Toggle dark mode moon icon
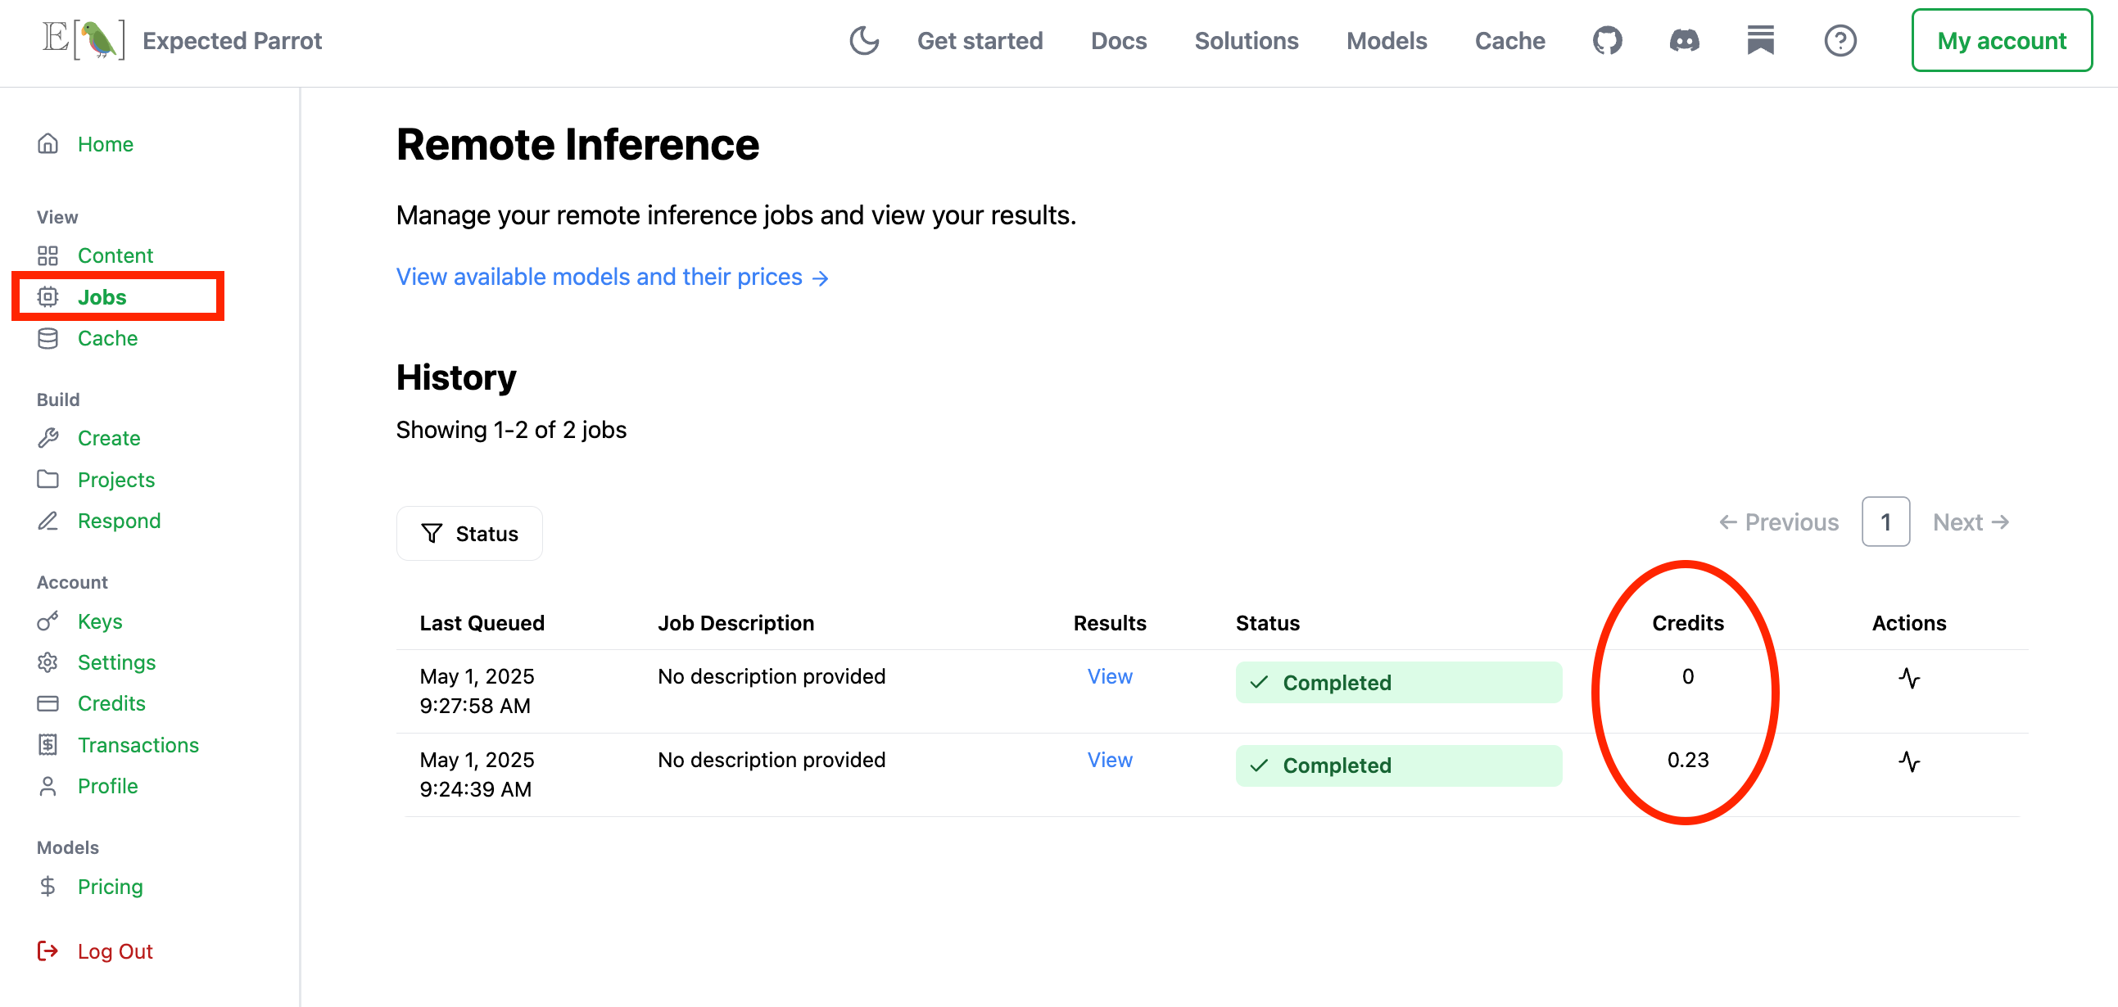2118x1007 pixels. [x=864, y=40]
